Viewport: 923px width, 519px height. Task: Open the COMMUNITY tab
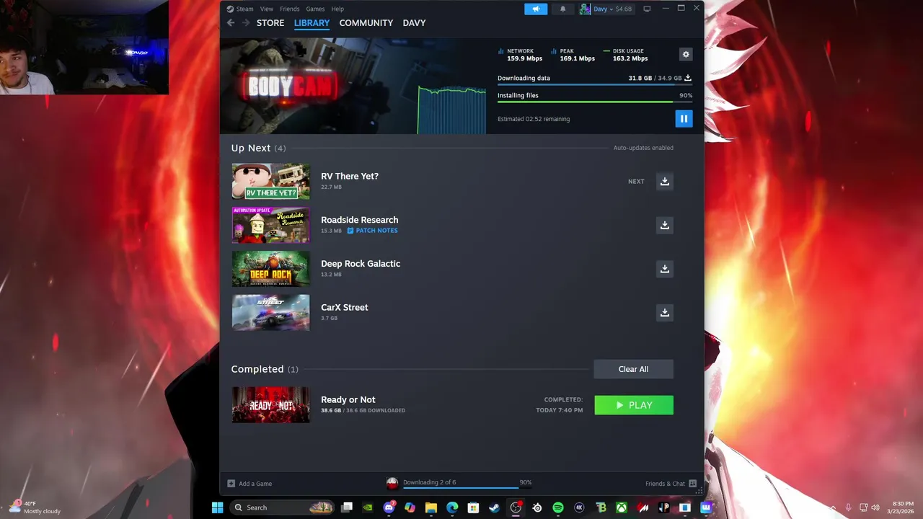click(366, 23)
